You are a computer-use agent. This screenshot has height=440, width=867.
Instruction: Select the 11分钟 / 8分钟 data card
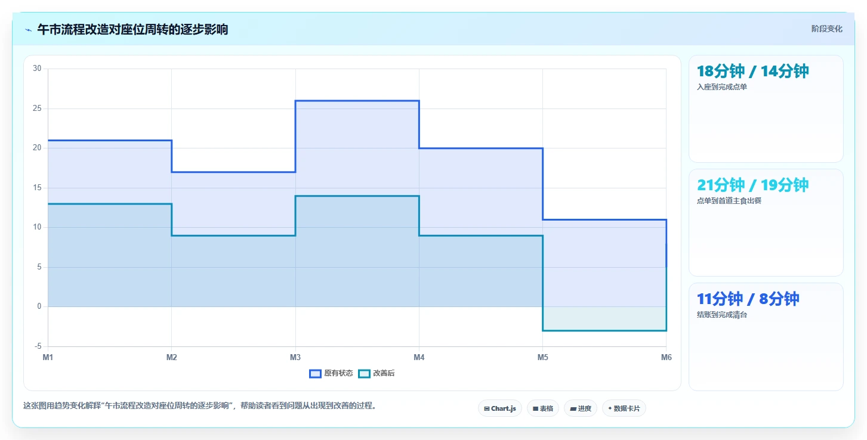pyautogui.click(x=766, y=336)
